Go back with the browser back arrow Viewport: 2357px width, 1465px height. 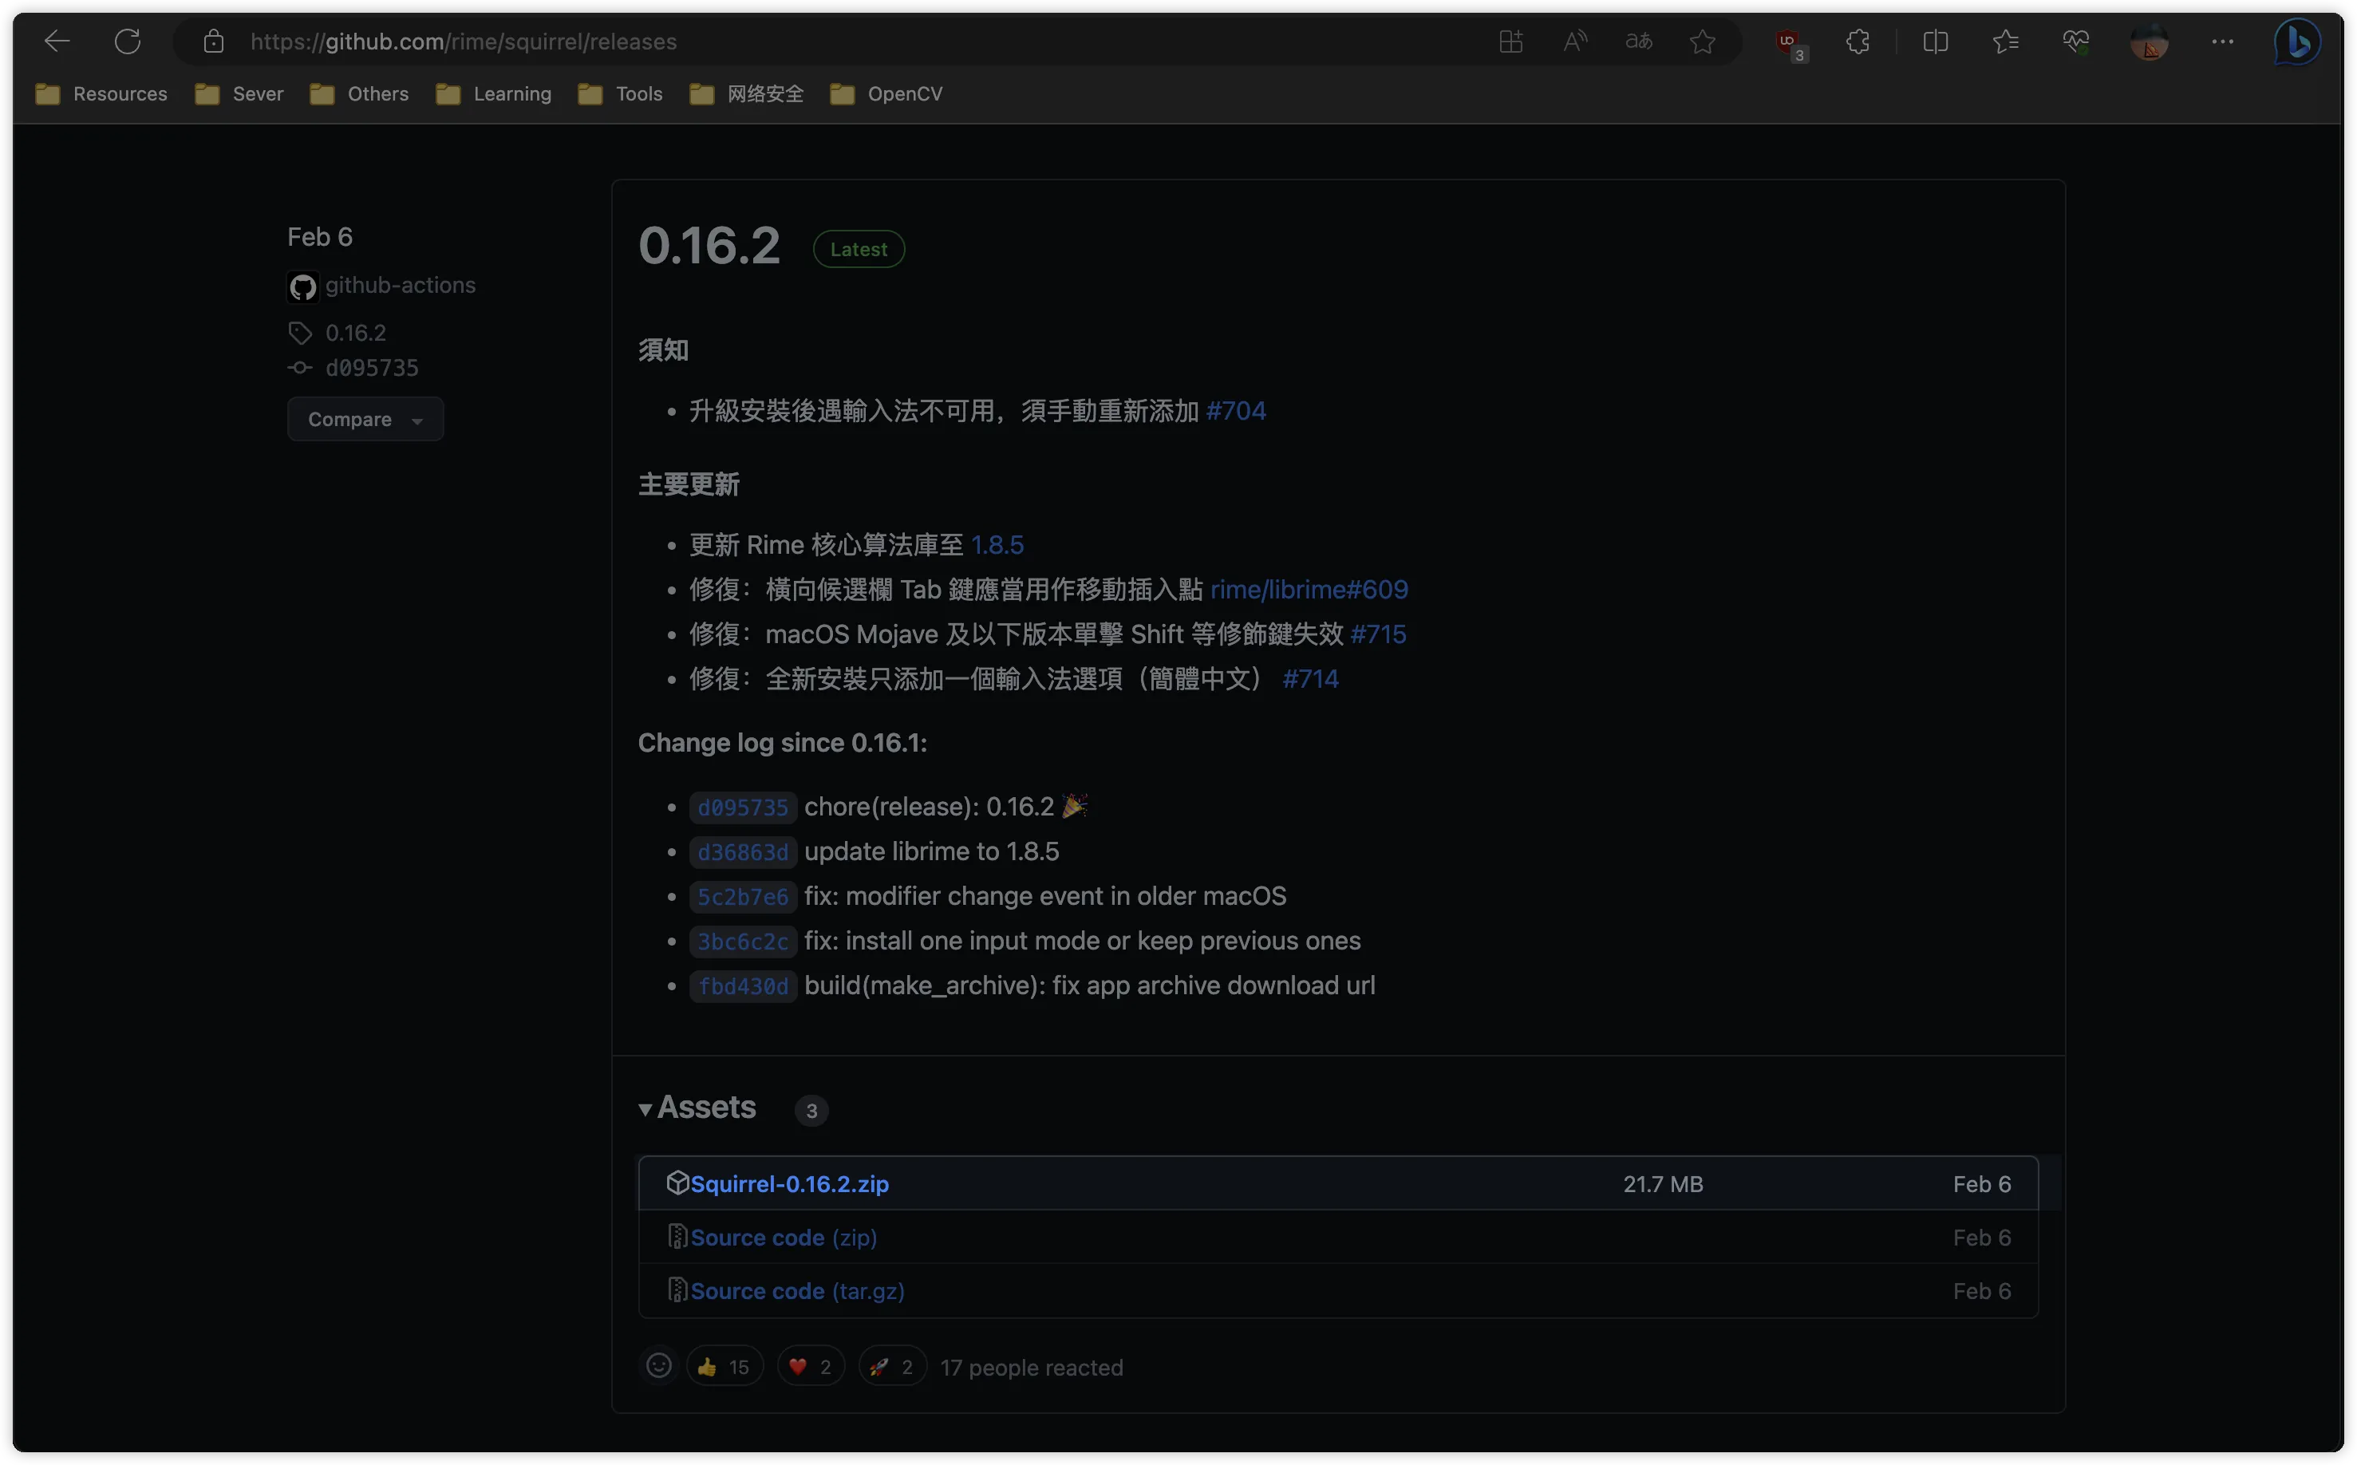[x=58, y=41]
